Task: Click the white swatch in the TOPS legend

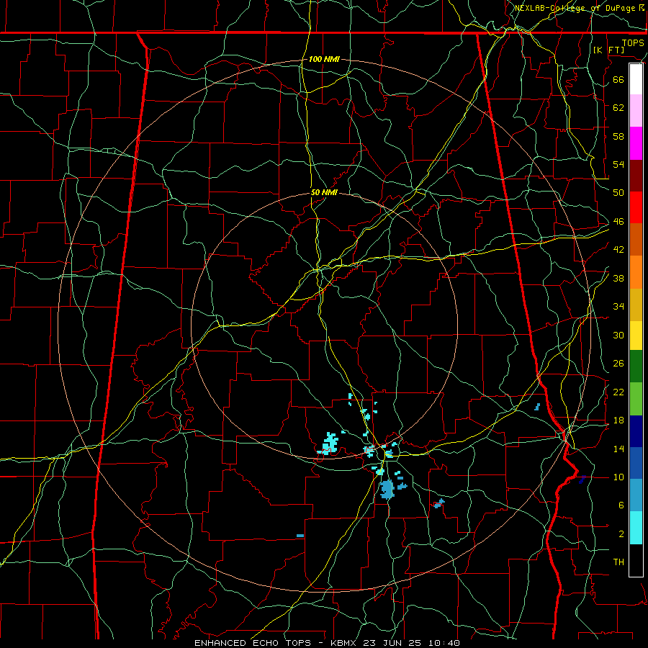Action: tap(636, 79)
